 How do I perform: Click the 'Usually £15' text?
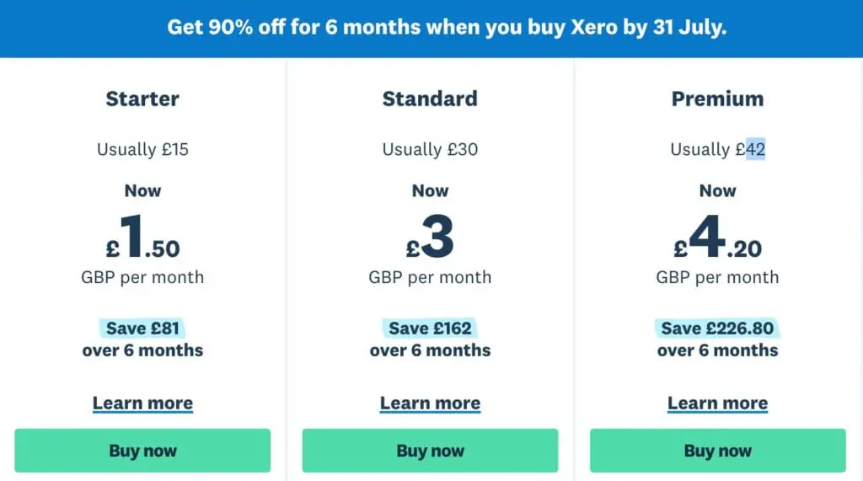coord(142,150)
